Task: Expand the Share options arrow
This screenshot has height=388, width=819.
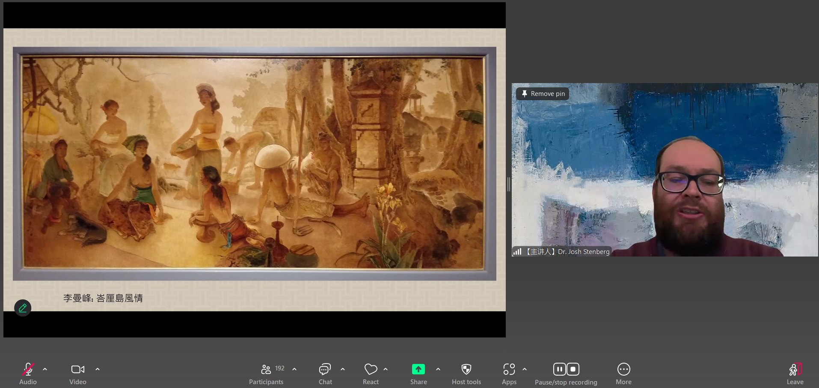Action: click(x=438, y=369)
